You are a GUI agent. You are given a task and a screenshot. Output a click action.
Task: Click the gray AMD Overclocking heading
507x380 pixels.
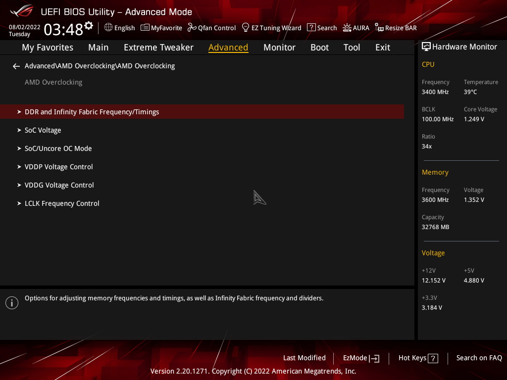(53, 83)
